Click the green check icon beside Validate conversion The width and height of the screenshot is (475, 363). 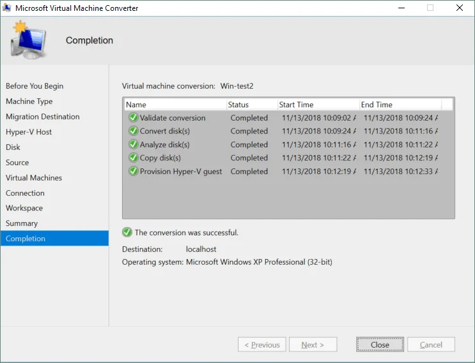click(133, 117)
